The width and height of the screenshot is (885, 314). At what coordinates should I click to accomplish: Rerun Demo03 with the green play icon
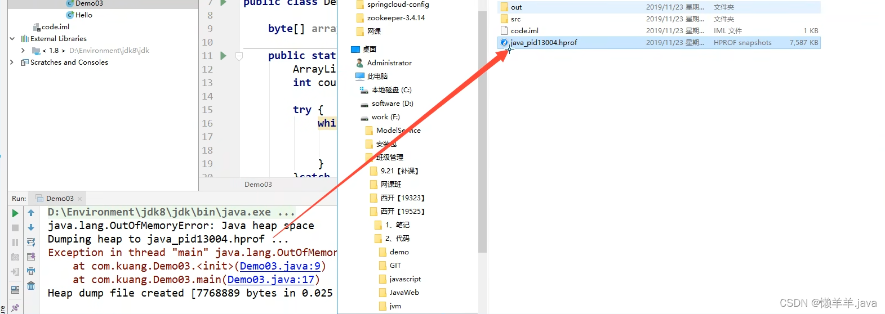coord(15,213)
